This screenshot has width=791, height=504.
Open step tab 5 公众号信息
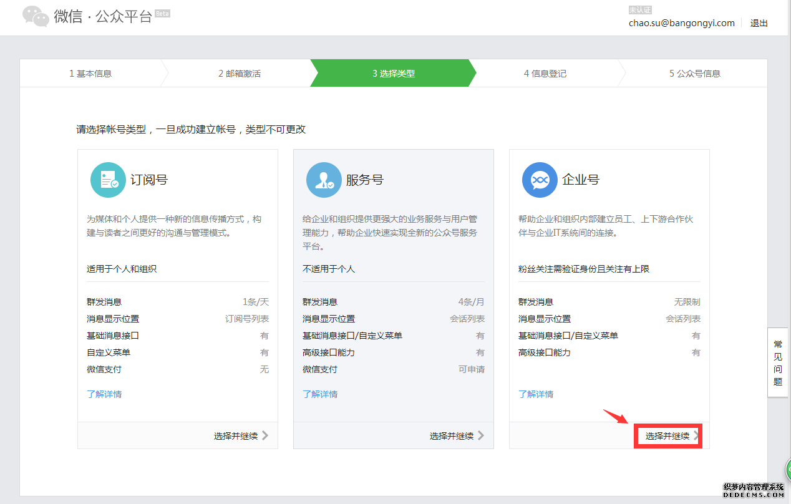tap(695, 73)
